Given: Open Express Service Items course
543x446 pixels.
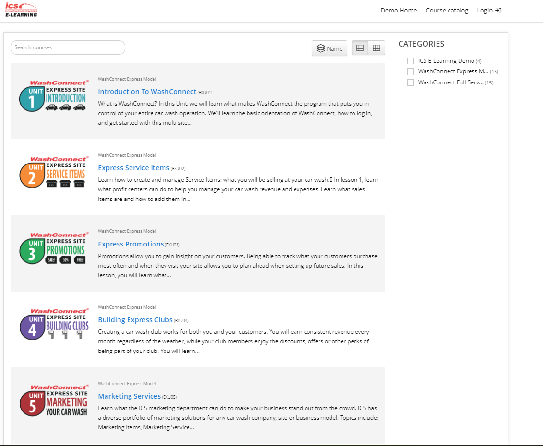Looking at the screenshot, I should [134, 167].
